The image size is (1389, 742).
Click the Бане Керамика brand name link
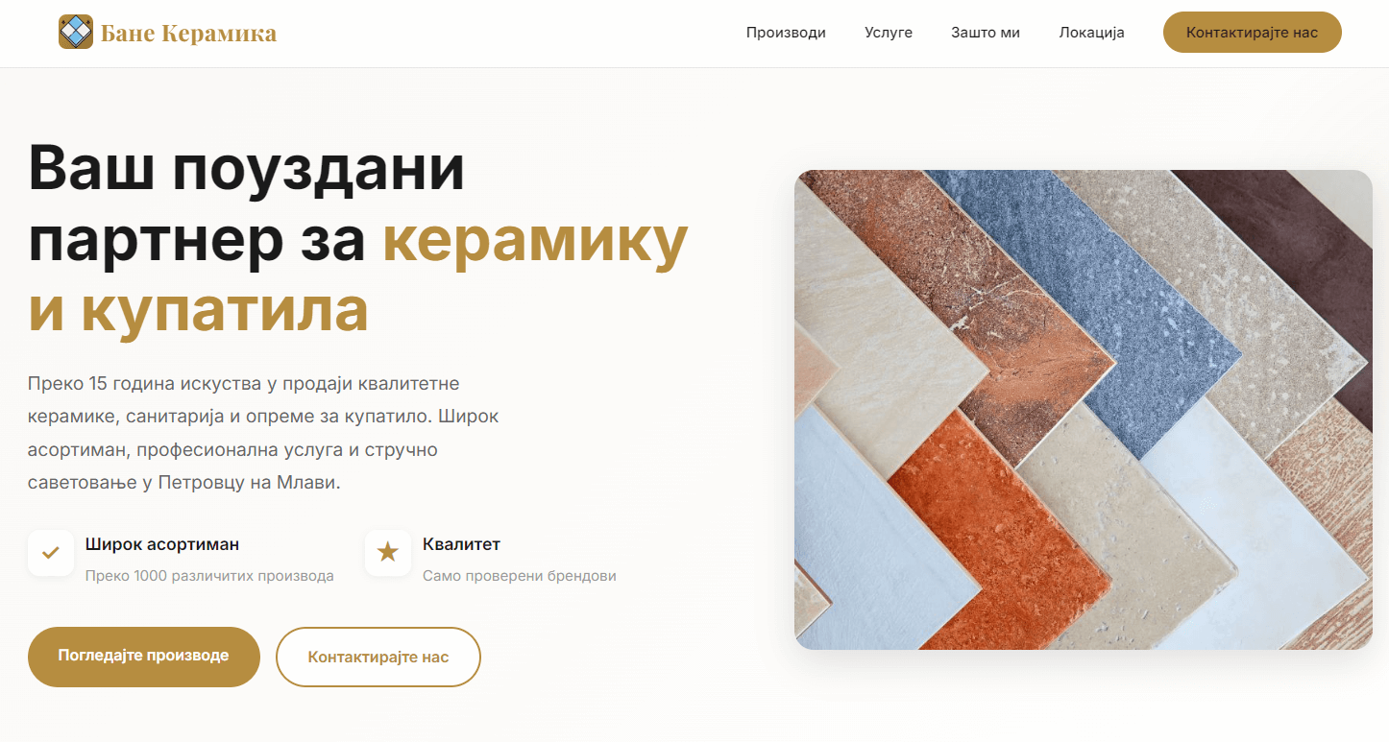(x=188, y=34)
